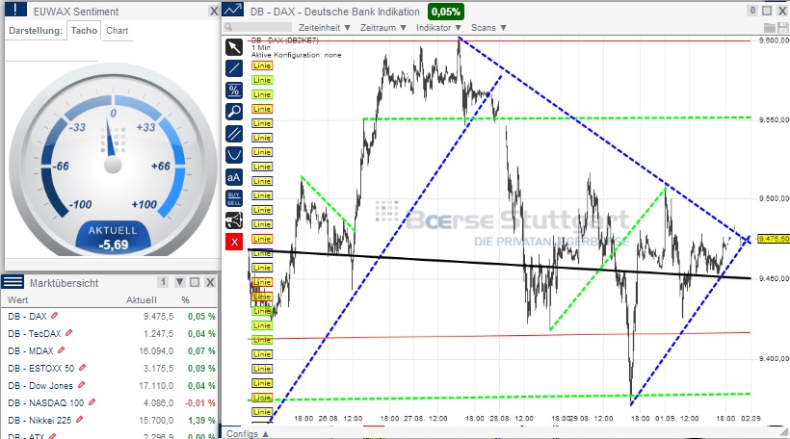Click the 1,39 % change for Nikkei 225

coord(201,420)
